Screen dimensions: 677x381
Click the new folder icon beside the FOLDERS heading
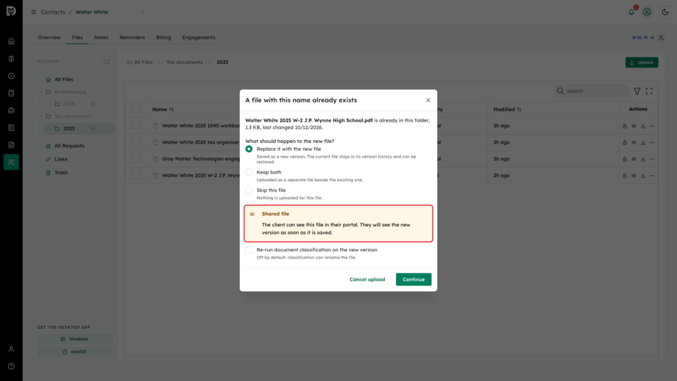pos(106,62)
